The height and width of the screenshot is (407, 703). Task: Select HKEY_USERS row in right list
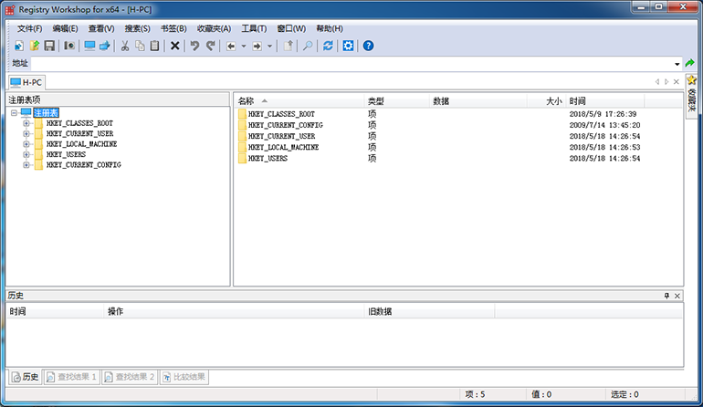458,158
